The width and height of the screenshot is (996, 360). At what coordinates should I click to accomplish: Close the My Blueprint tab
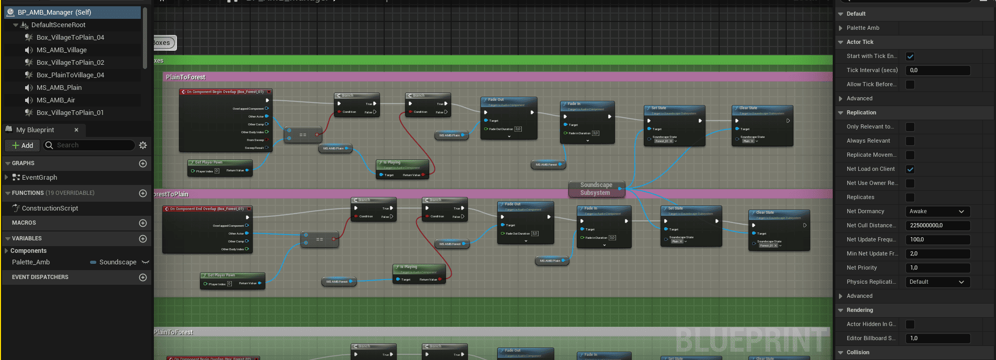pos(76,130)
